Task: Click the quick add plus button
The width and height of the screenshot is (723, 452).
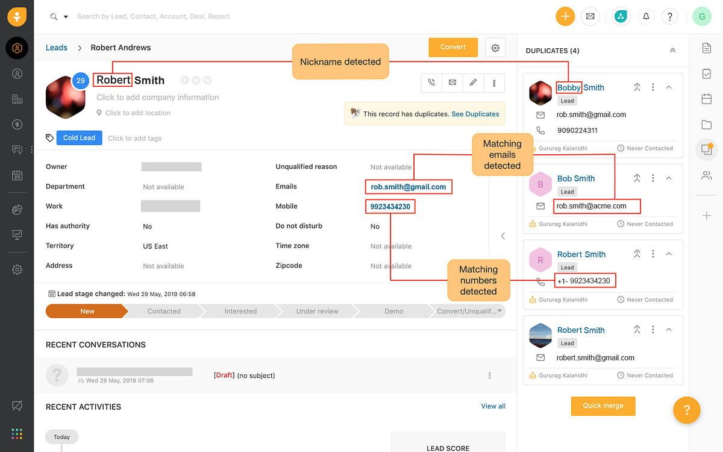Action: tap(565, 16)
